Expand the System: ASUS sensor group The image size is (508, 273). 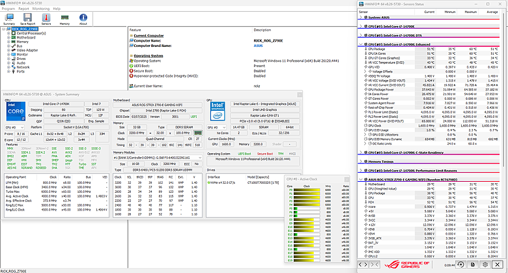coord(361,17)
